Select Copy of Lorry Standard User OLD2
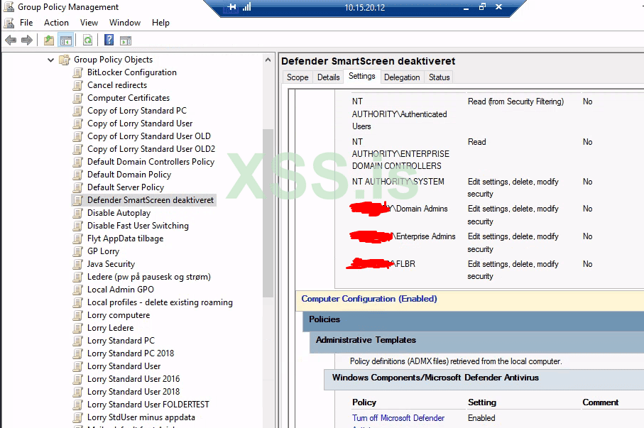 click(151, 149)
